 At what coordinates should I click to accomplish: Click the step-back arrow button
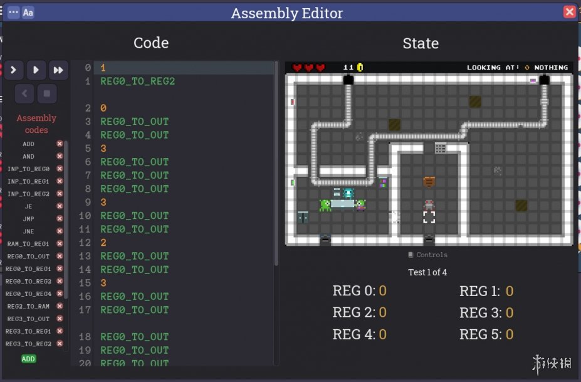24,94
